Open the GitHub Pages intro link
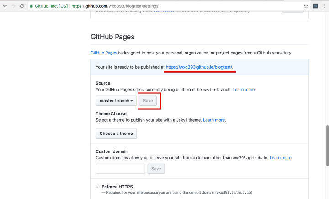Image resolution: width=329 pixels, height=199 pixels. [104, 53]
